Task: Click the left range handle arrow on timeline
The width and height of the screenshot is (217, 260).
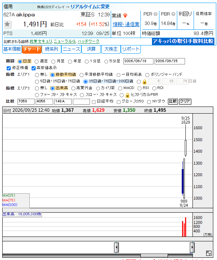Action: point(116,247)
